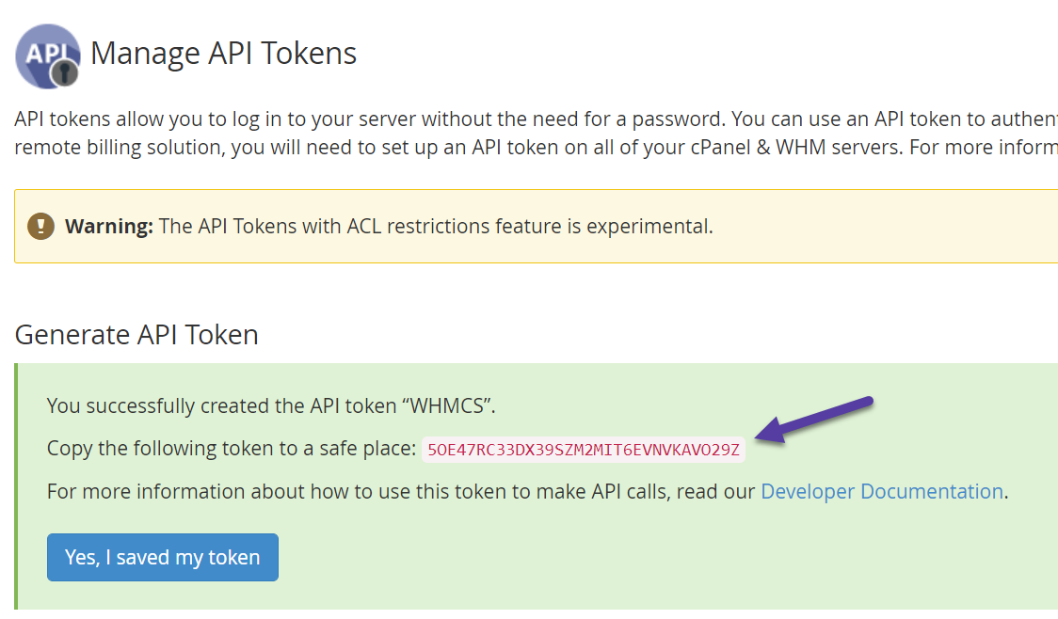The image size is (1058, 619).
Task: Click the warning exclamation icon
Action: pyautogui.click(x=40, y=227)
